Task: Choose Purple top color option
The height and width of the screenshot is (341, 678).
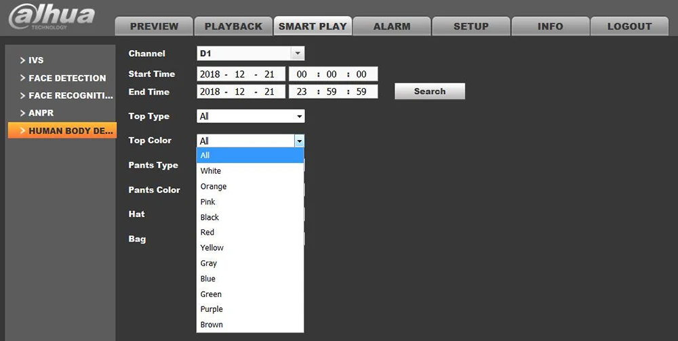Action: click(250, 309)
